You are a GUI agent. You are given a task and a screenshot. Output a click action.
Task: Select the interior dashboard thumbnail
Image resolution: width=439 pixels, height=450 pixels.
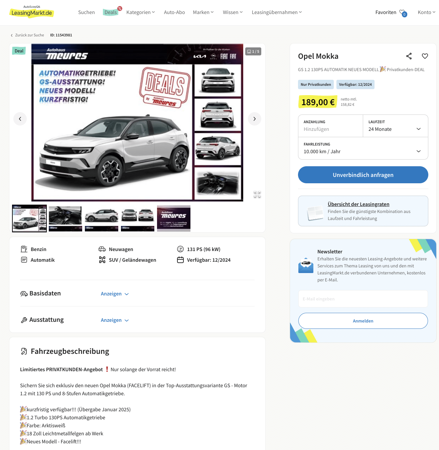[65, 219]
